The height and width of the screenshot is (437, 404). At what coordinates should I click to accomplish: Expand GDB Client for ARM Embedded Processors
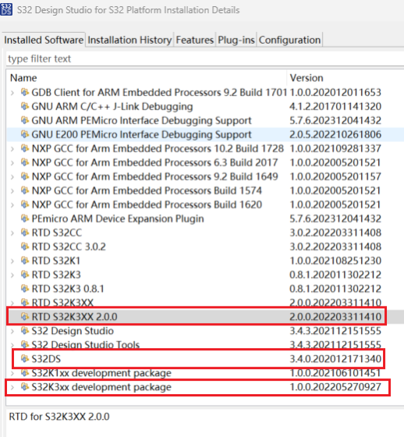12,93
